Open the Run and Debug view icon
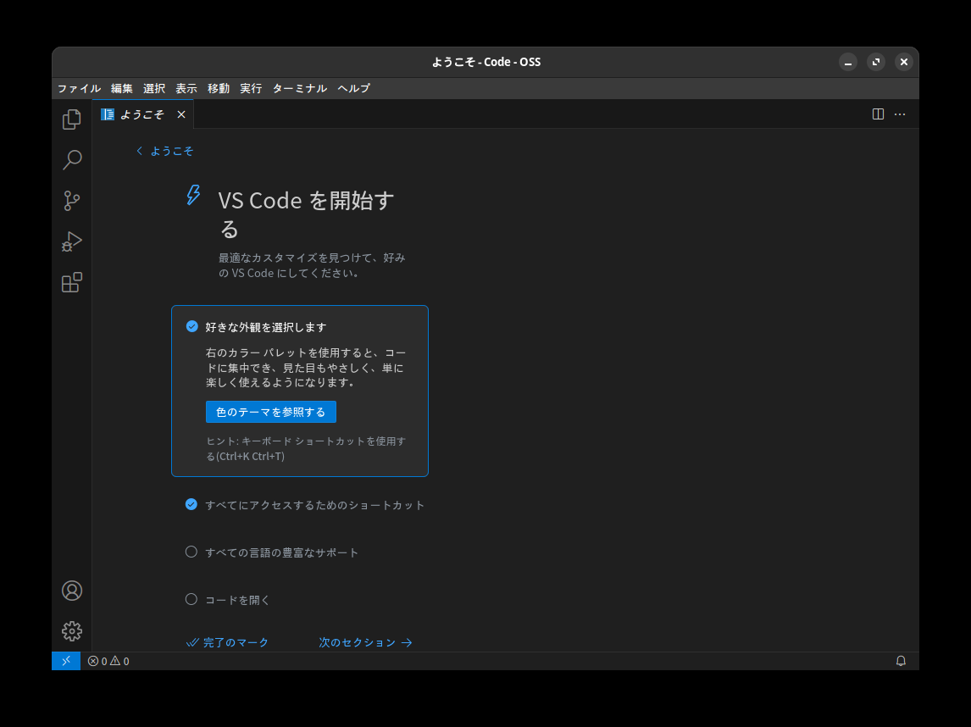 (x=72, y=241)
